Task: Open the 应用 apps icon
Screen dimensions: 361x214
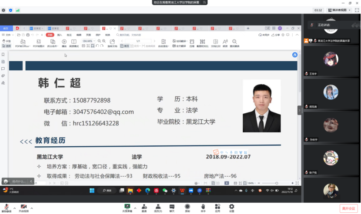Action: click(x=217, y=207)
